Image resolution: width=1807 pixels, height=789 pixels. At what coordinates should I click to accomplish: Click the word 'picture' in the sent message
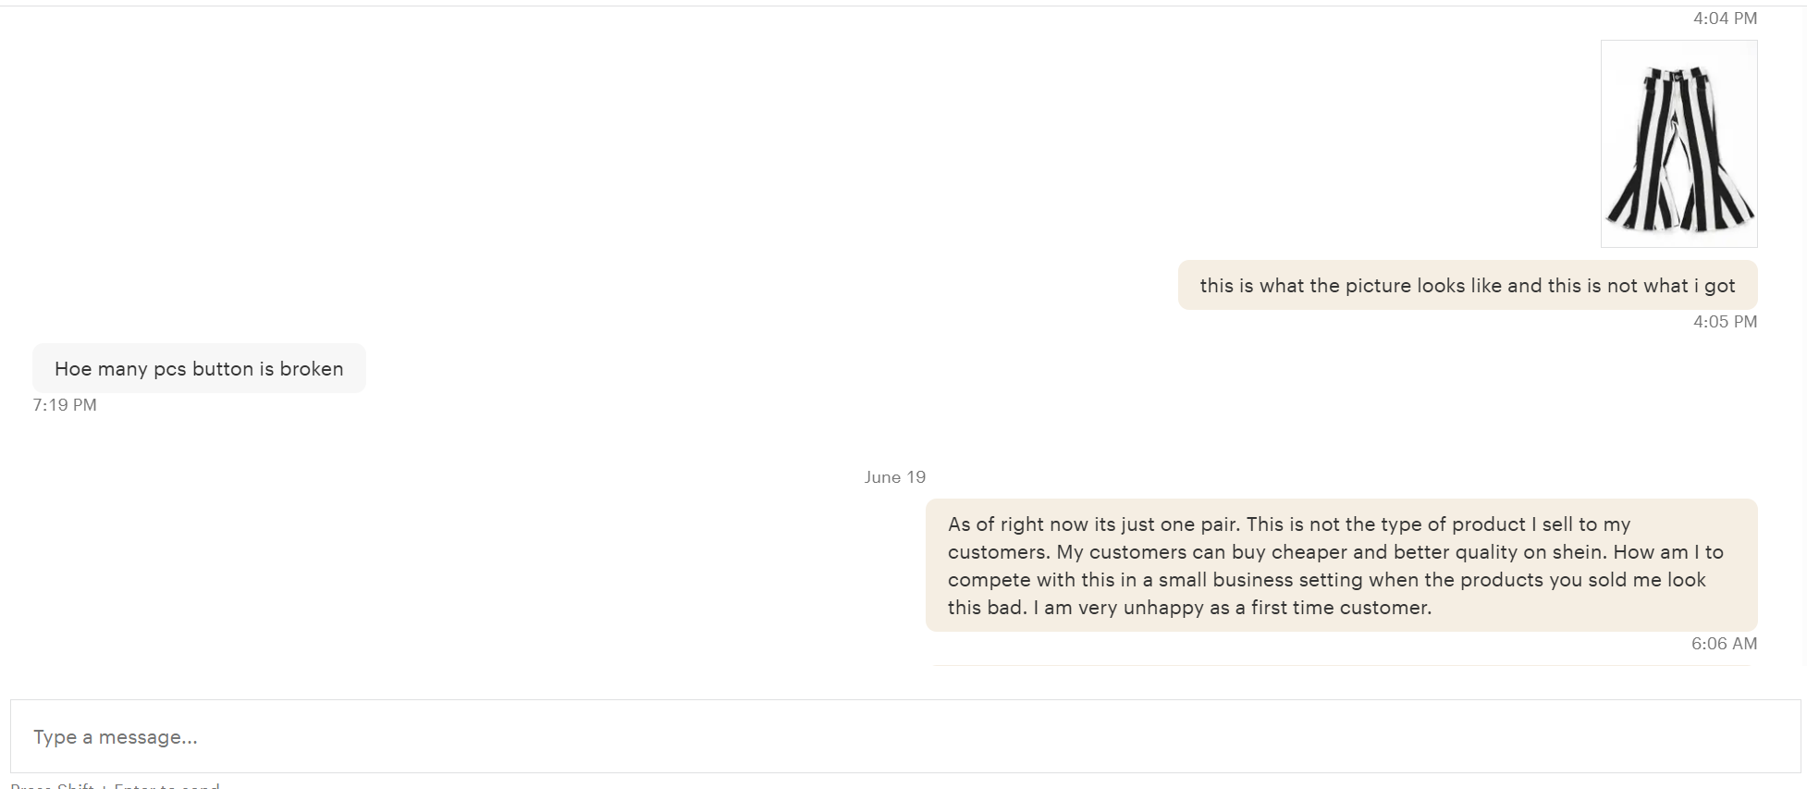[x=1376, y=286]
